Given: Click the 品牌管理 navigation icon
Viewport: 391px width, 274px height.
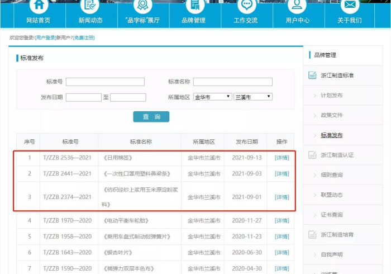Looking at the screenshot, I should [x=193, y=6].
